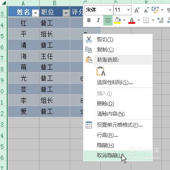The height and width of the screenshot is (170, 170).
Task: Choose 删除(D) from context menu
Action: (x=118, y=104)
